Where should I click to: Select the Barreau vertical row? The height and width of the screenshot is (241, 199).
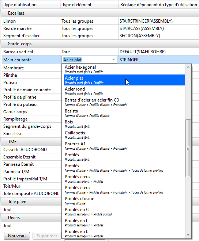[99, 52]
